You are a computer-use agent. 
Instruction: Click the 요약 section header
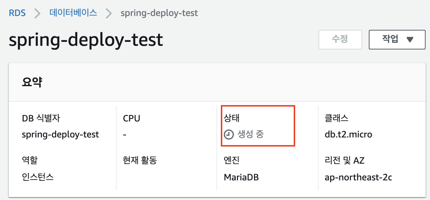point(32,83)
